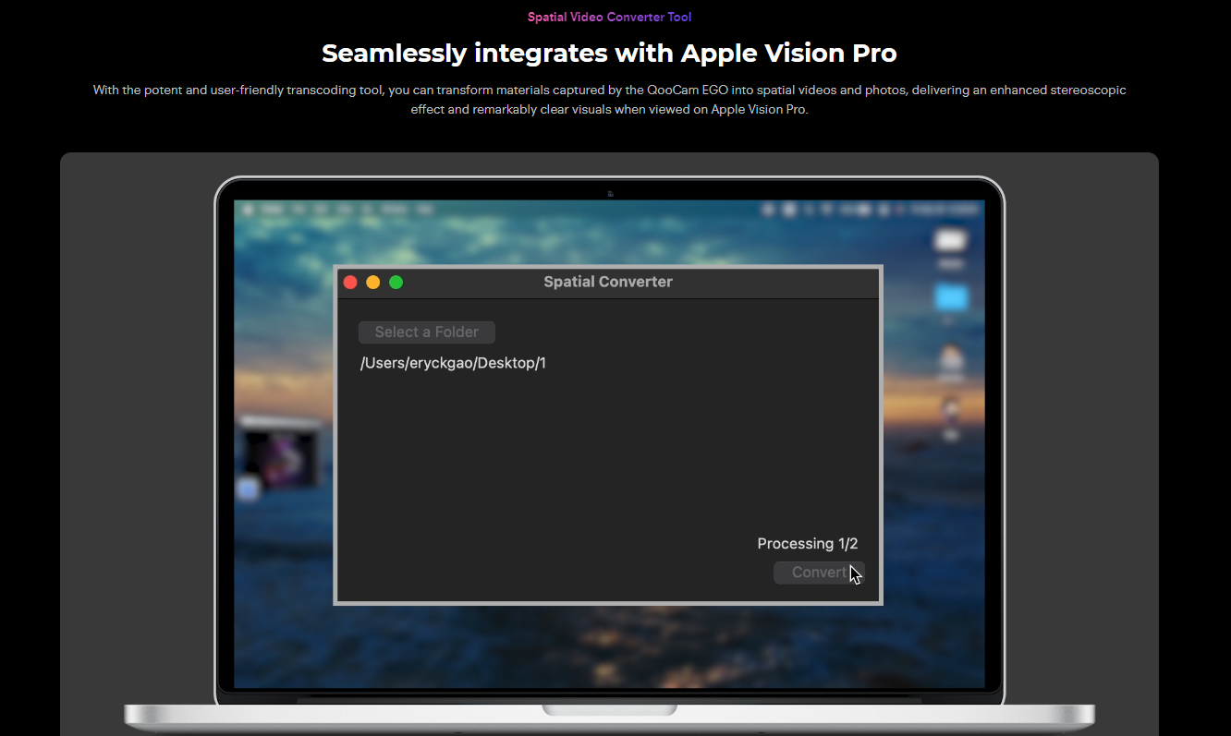The width and height of the screenshot is (1231, 736).
Task: Click the Seamlessly integrates with Apple Vision Pro heading
Action: coord(609,53)
